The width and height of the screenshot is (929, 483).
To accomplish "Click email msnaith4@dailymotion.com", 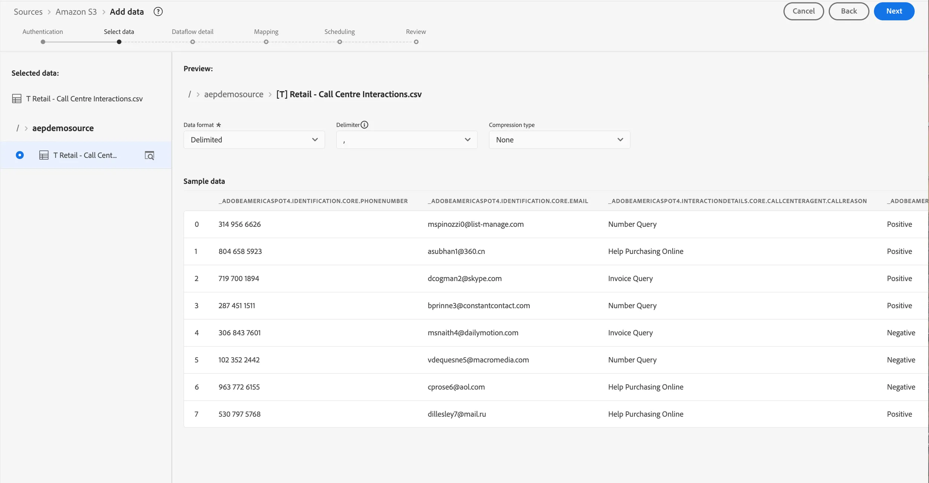I will click(x=473, y=333).
